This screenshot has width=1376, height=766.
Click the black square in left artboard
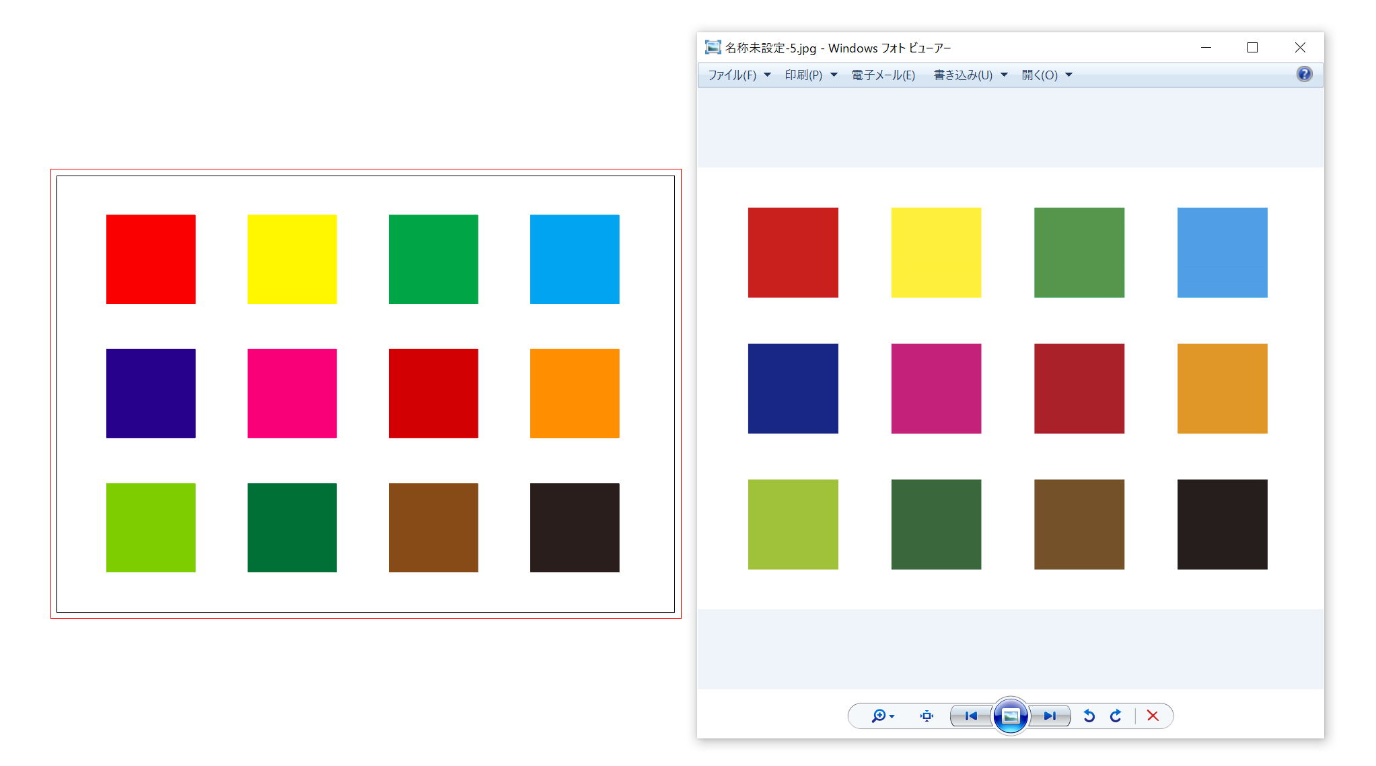point(575,527)
